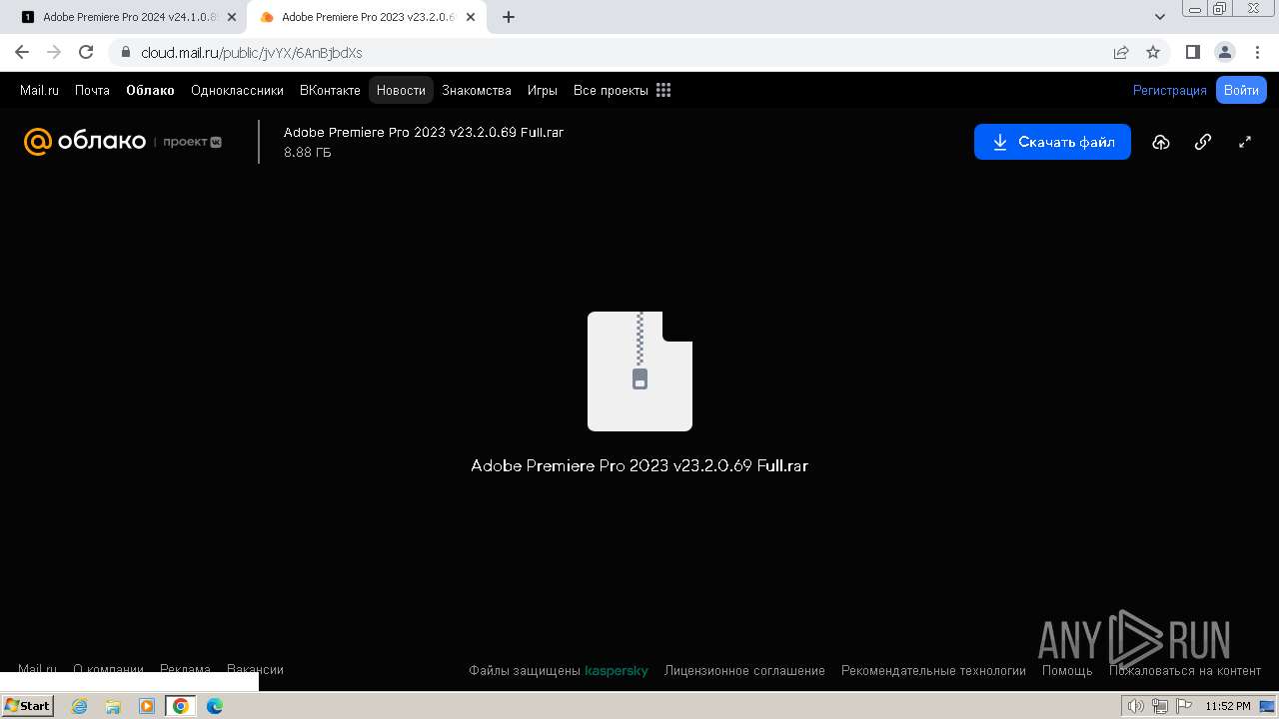
Task: Open the Action Center flag icon
Action: pos(1183,706)
